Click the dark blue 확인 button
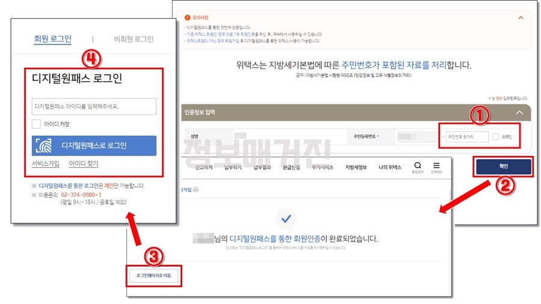Screen dimensions: 541x304 click(504, 166)
